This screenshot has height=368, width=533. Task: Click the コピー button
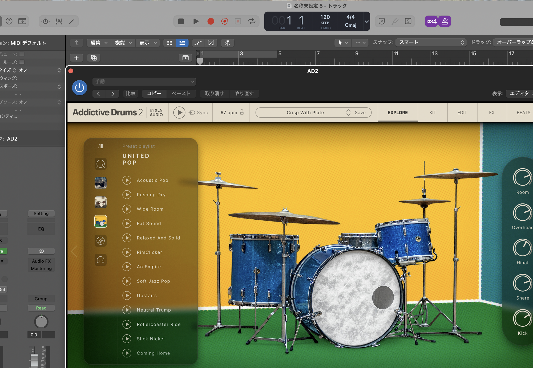pos(154,94)
